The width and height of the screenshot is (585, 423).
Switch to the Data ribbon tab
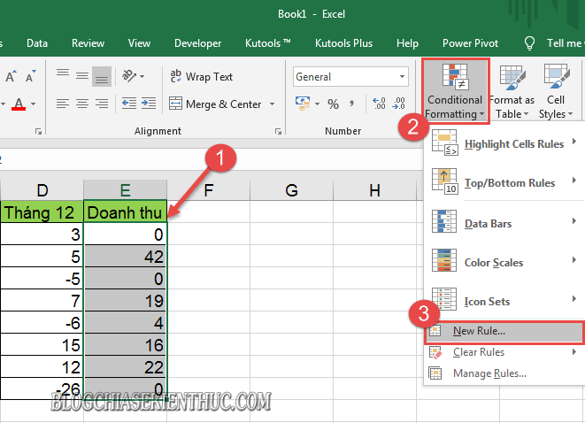[x=37, y=43]
